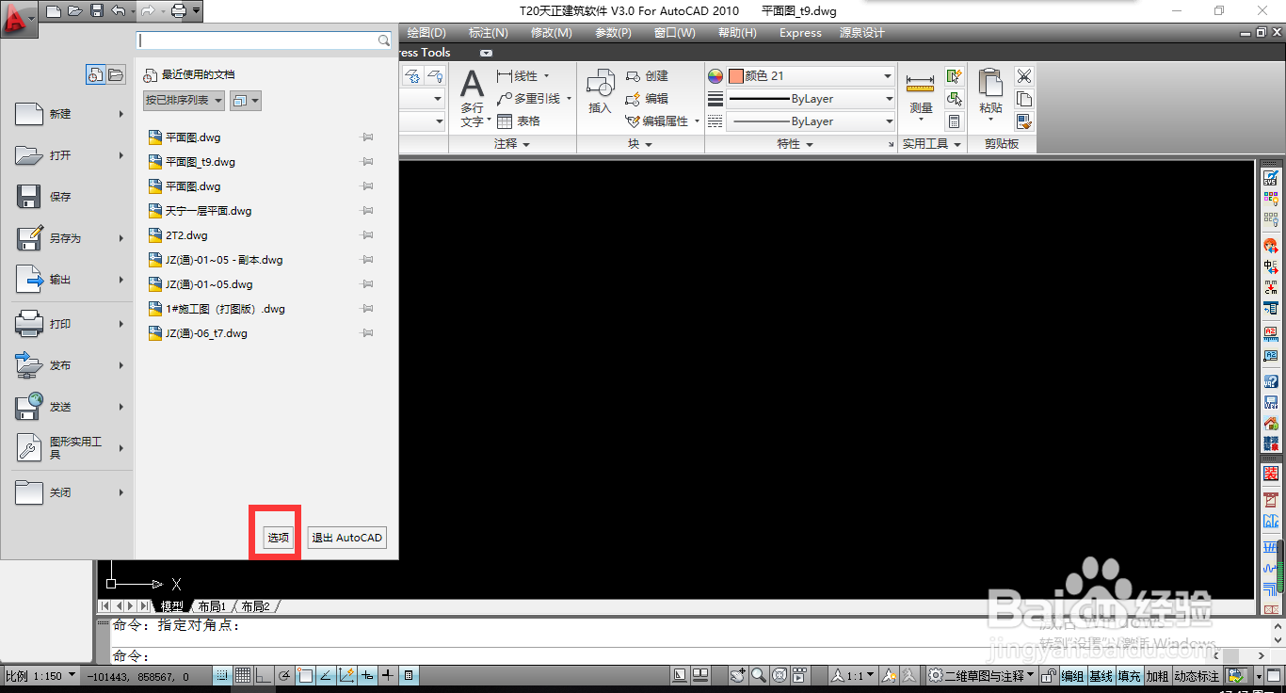Click the Edit block (编辑) tool
The width and height of the screenshot is (1286, 693).
tap(647, 99)
